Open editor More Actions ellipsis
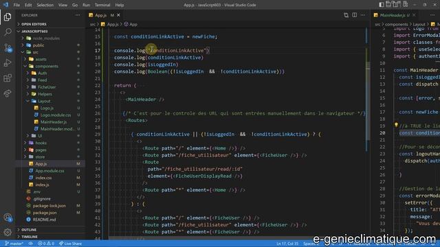This screenshot has height=247, width=440. coord(363,15)
